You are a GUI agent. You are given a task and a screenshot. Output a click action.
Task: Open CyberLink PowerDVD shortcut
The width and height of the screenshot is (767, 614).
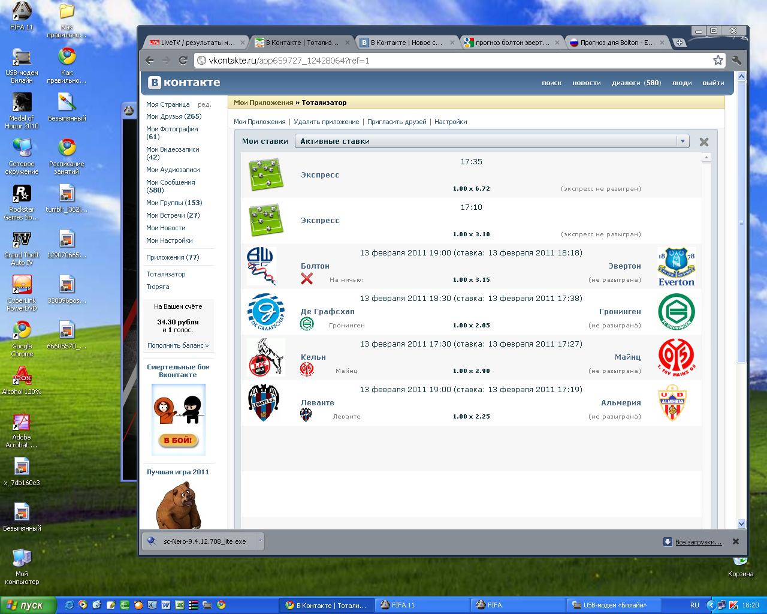point(22,293)
